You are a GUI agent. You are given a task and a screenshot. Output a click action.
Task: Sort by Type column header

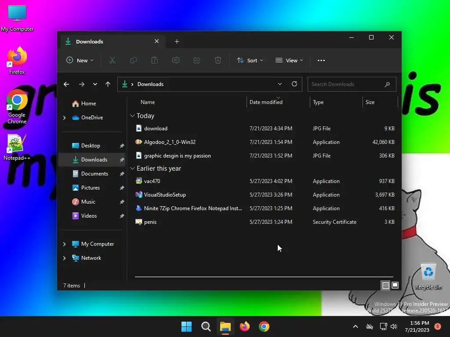click(x=318, y=102)
